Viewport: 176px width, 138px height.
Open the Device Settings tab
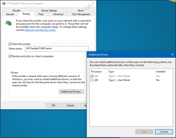pyautogui.click(x=49, y=10)
